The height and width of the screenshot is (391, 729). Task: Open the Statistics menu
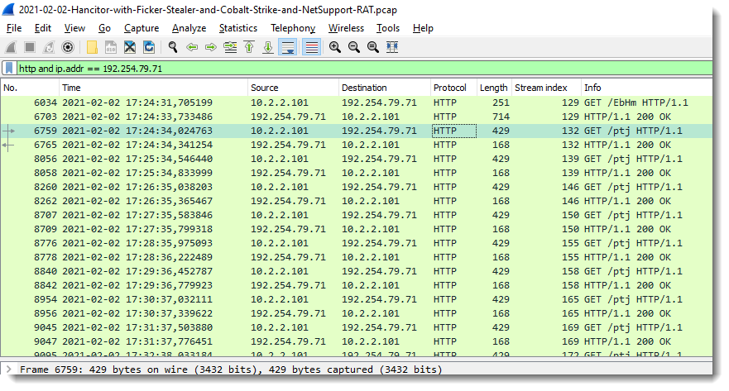238,28
